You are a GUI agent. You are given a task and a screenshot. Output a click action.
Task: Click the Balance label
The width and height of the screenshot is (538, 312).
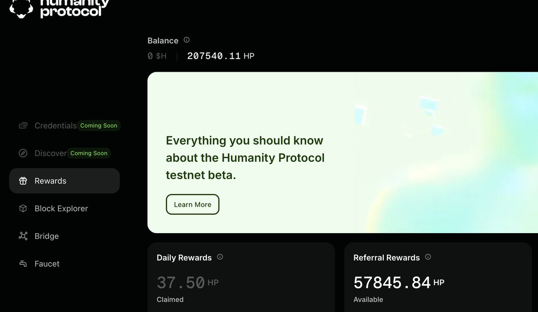[163, 40]
